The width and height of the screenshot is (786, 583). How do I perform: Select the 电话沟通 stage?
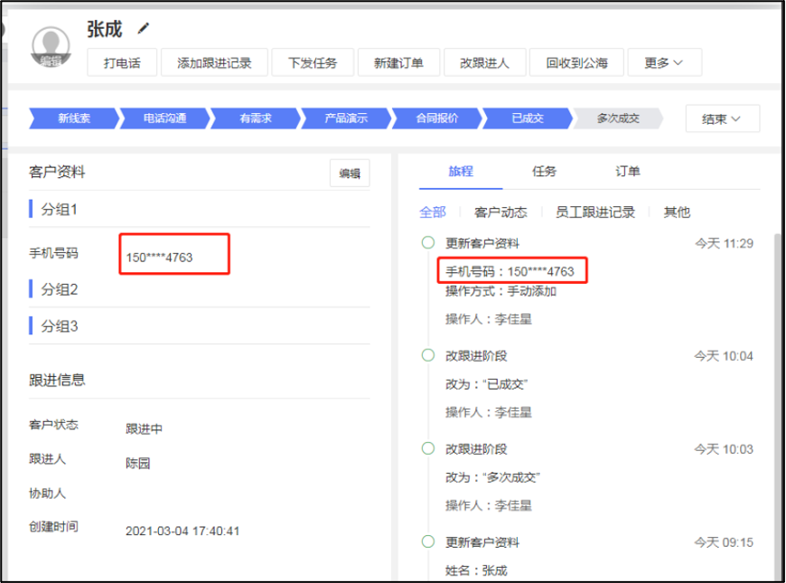click(x=165, y=118)
